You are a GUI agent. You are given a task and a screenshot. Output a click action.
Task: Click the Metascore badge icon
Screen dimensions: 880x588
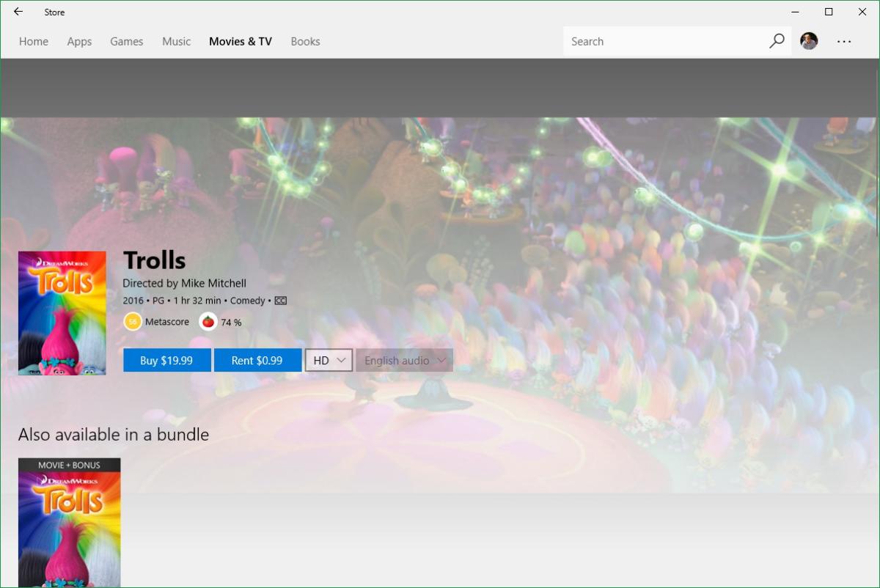click(133, 321)
